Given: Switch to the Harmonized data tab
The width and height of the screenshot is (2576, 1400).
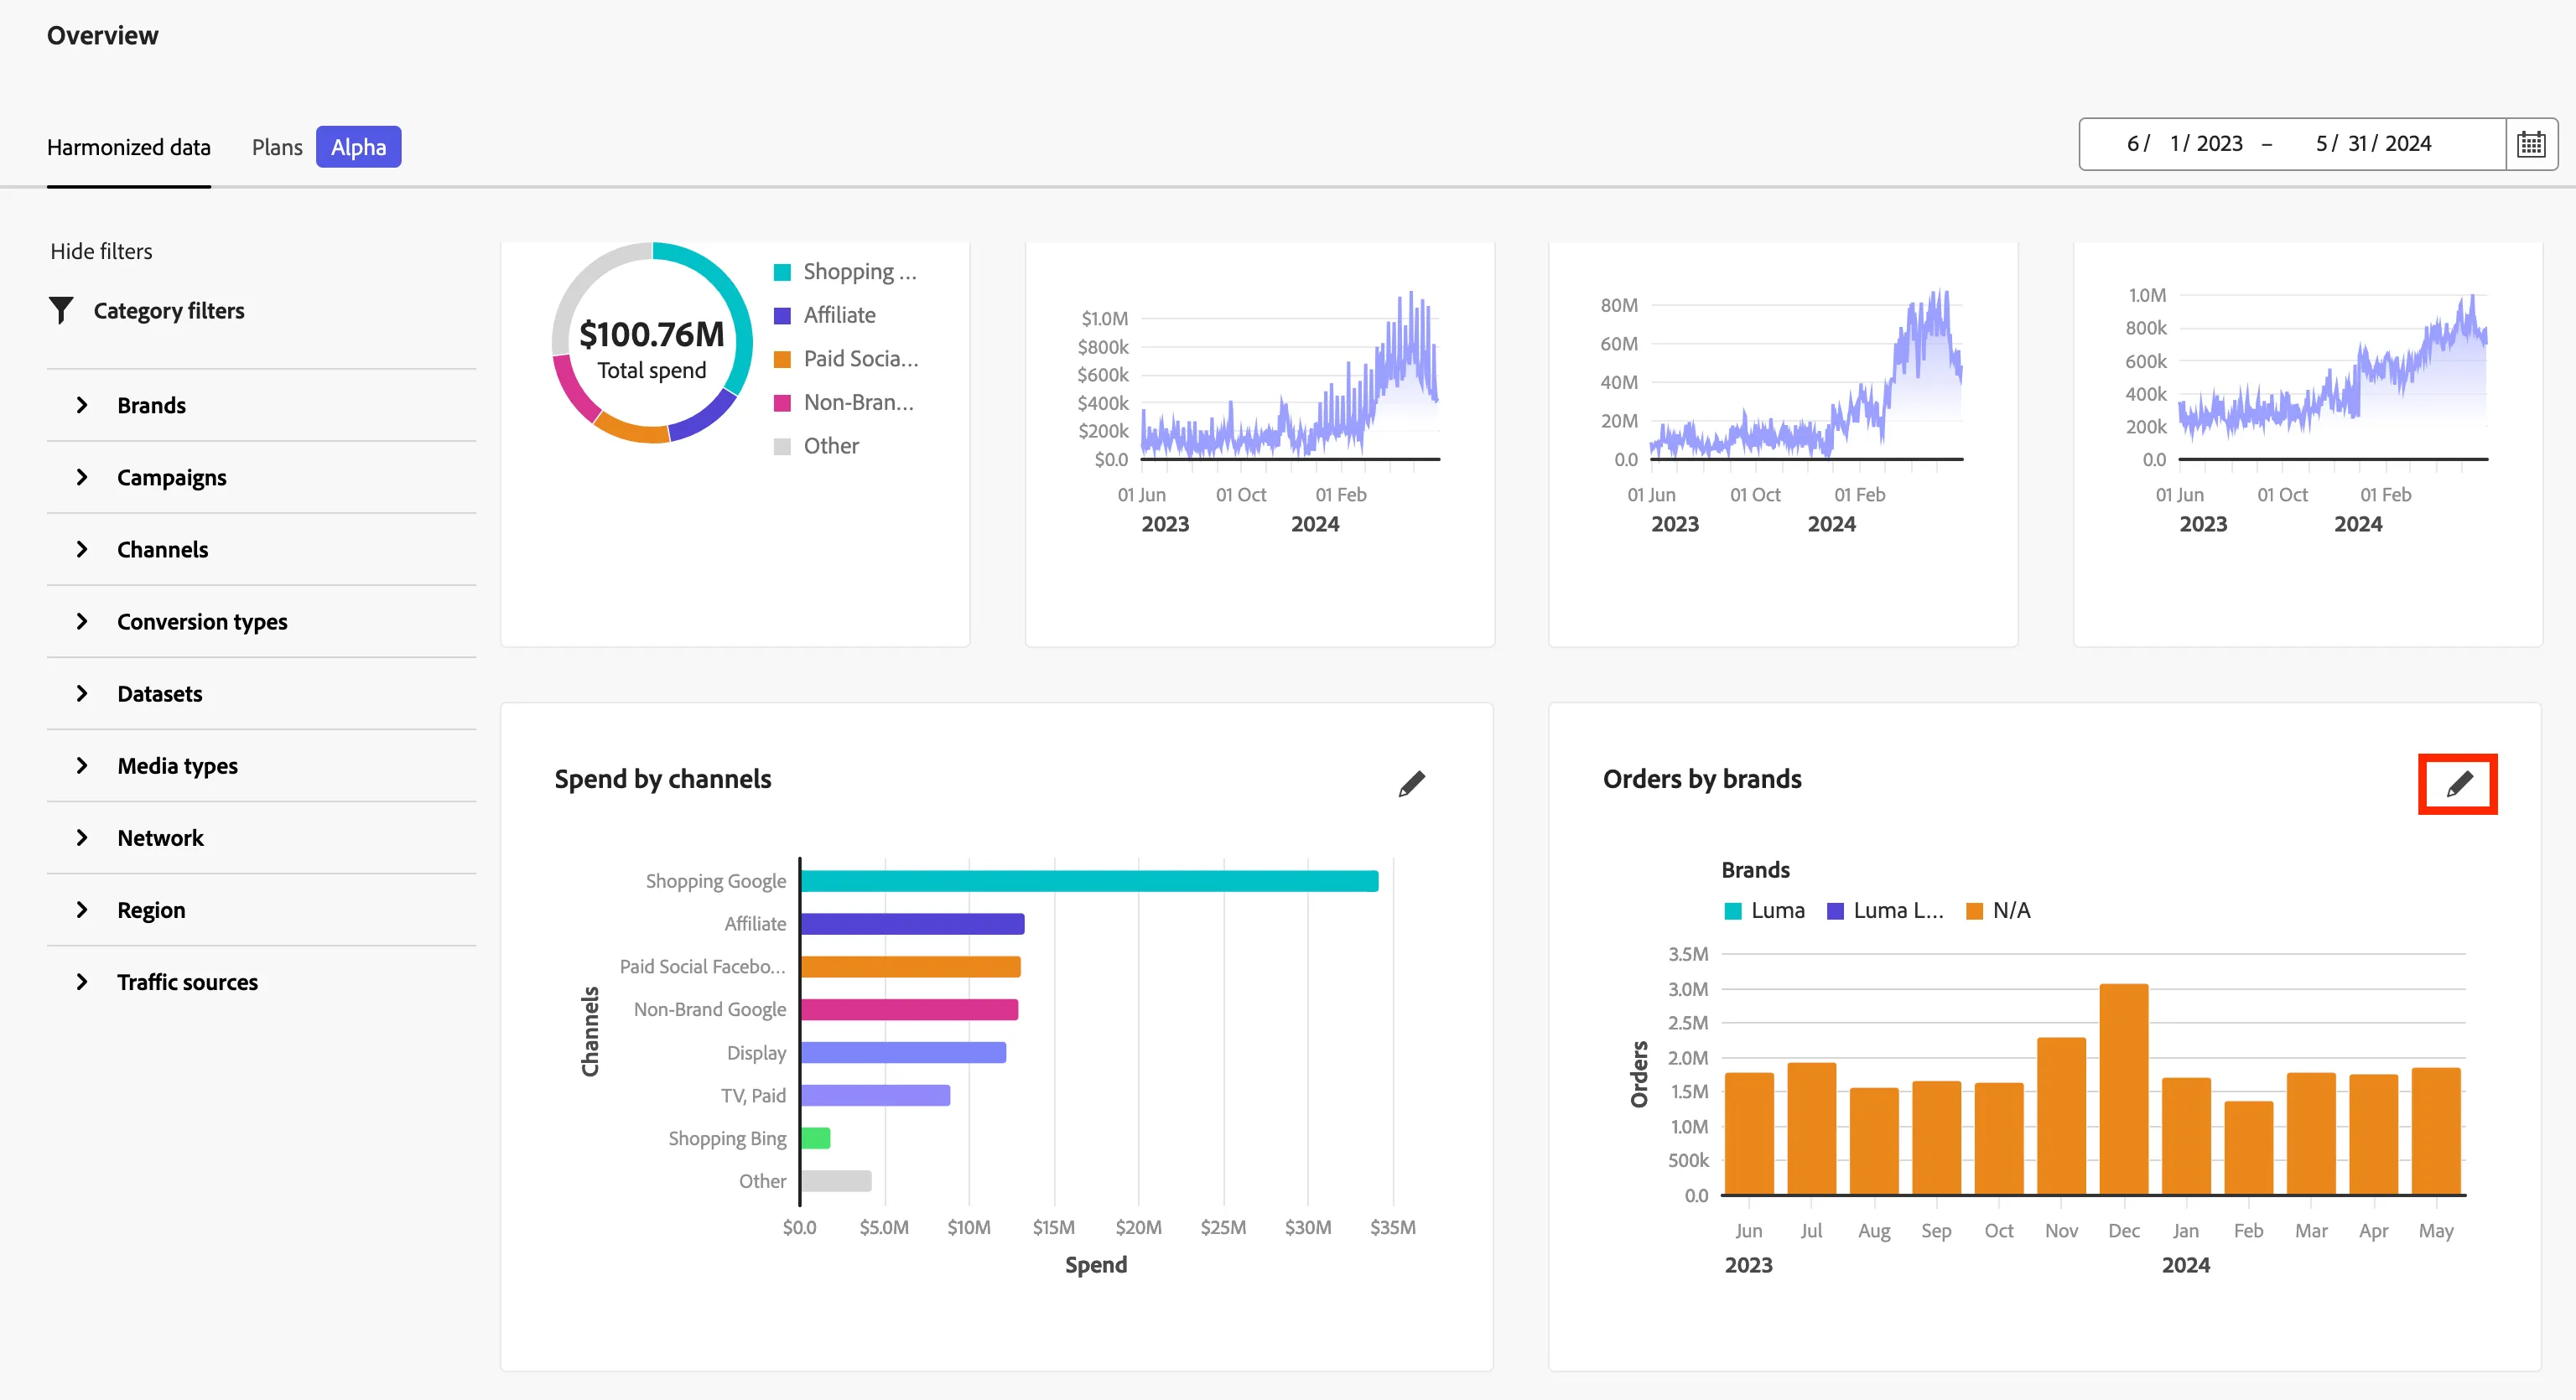Looking at the screenshot, I should click(128, 147).
